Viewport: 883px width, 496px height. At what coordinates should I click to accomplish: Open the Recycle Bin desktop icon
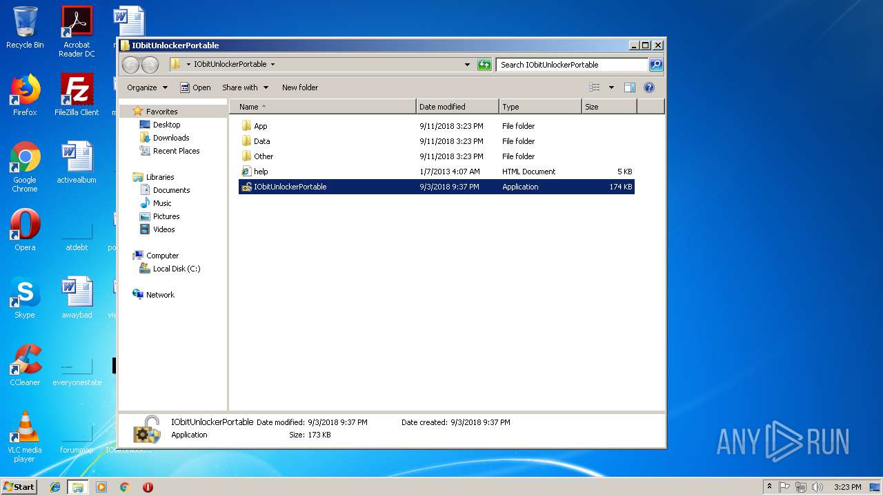click(25, 28)
